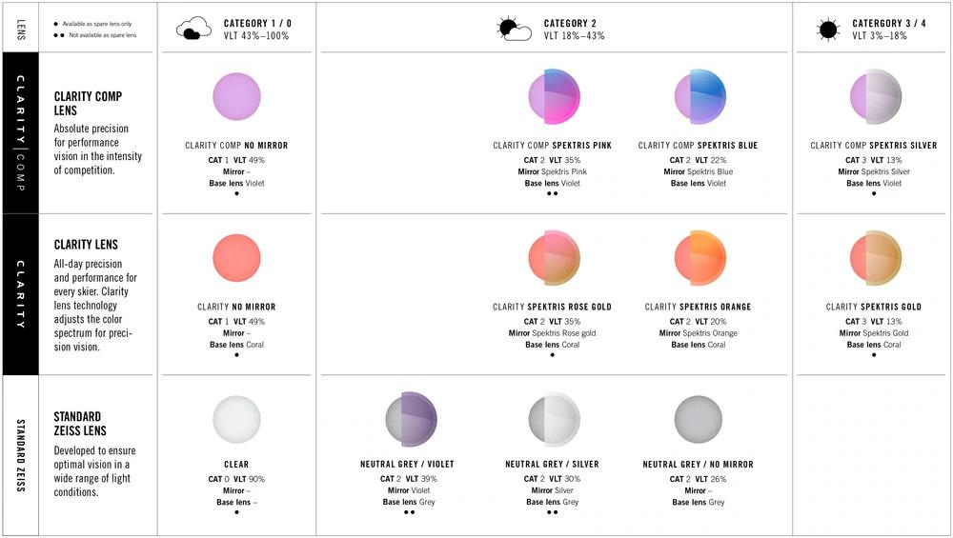953x538 pixels.
Task: Open the vertical Standard Zeiss side tab
Action: 21,455
